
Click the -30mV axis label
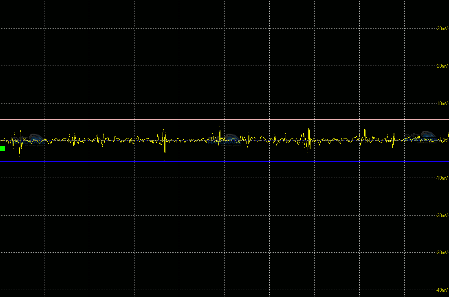click(442, 253)
